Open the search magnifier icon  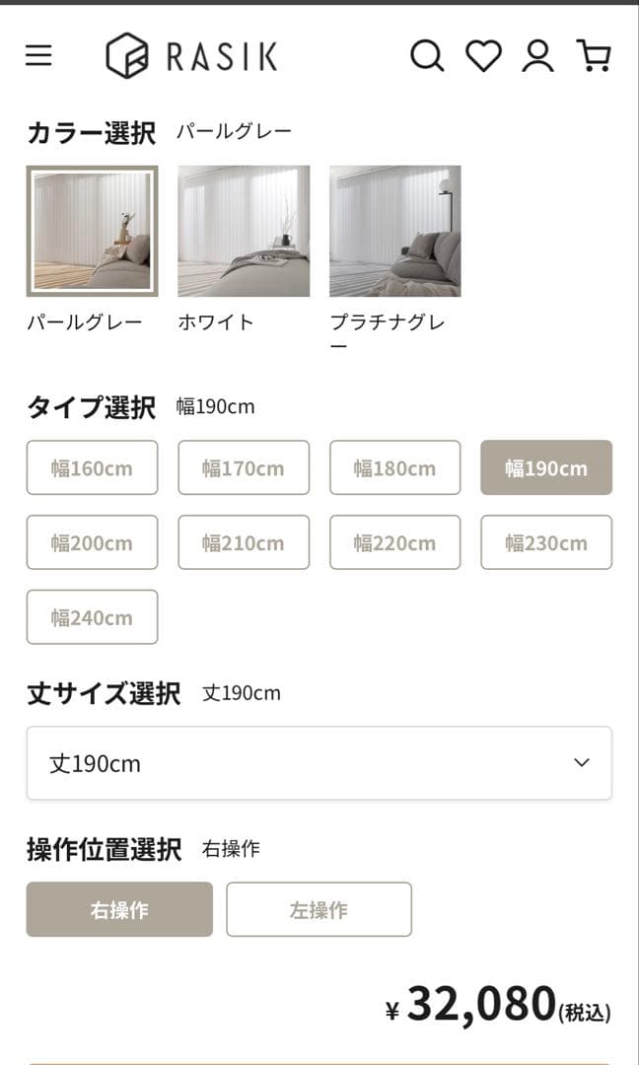426,56
